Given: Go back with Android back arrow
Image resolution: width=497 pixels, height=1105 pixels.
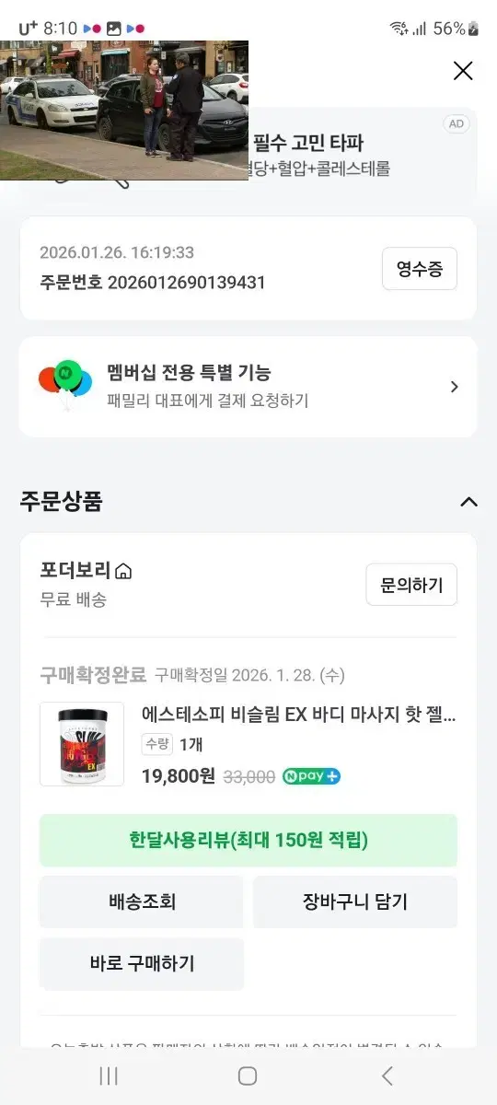Looking at the screenshot, I should point(387,1076).
